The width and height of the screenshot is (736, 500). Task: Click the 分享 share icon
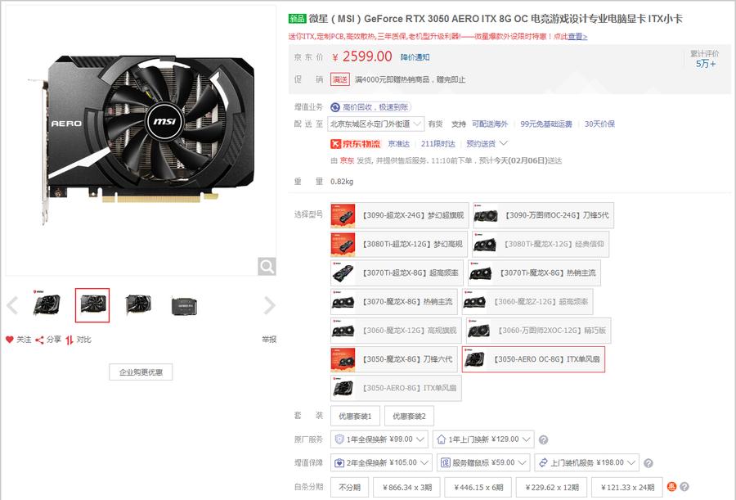pyautogui.click(x=39, y=340)
